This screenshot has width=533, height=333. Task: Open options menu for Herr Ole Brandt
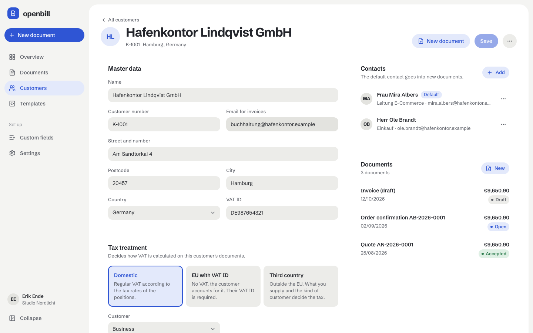coord(503,124)
